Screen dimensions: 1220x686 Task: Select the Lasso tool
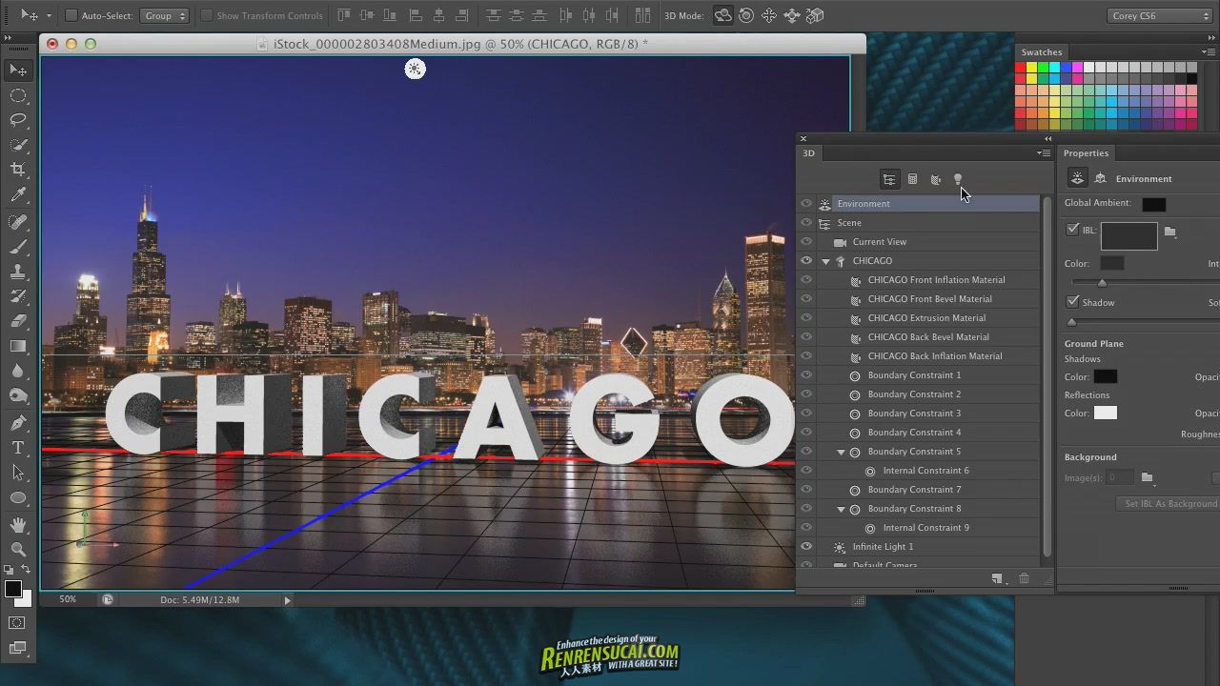click(18, 120)
